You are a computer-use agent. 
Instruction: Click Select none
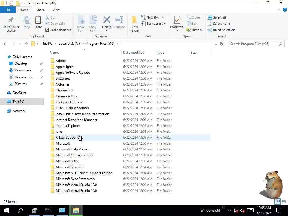click(x=219, y=24)
